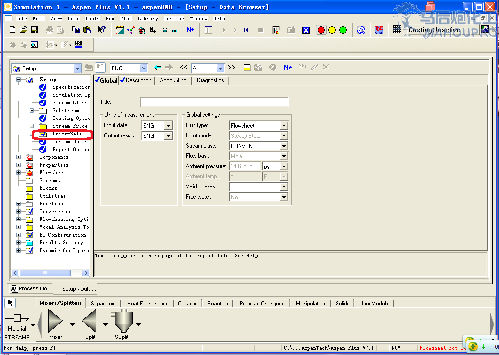This screenshot has width=499, height=355.
Task: Select Report Options in the Setup tree
Action: click(71, 149)
